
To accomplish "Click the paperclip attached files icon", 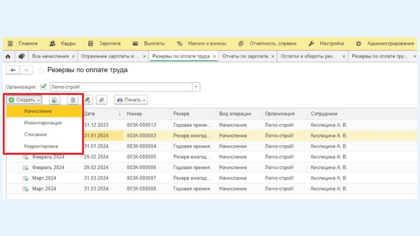I will (101, 100).
